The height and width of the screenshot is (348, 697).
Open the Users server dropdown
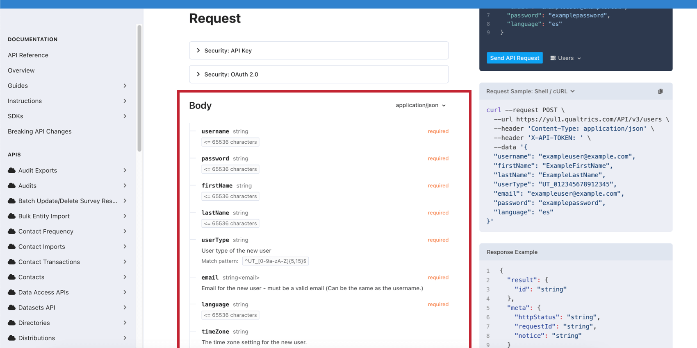[566, 58]
